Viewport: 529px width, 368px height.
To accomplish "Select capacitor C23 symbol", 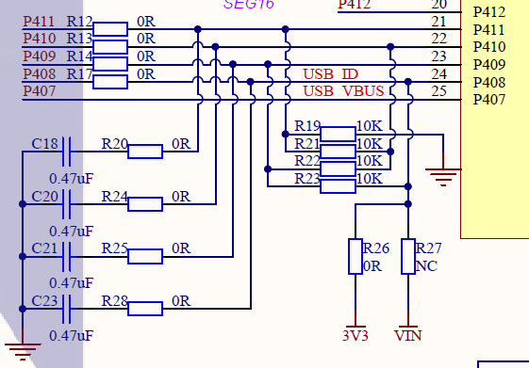I will pos(66,309).
